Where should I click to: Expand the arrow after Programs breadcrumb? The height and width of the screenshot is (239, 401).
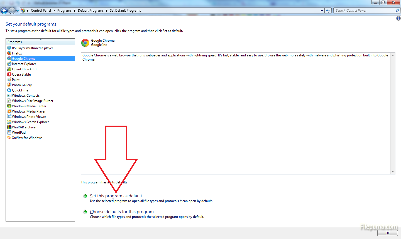[x=75, y=11]
